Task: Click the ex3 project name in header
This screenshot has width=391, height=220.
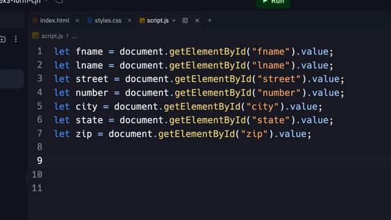Action: (20, 2)
